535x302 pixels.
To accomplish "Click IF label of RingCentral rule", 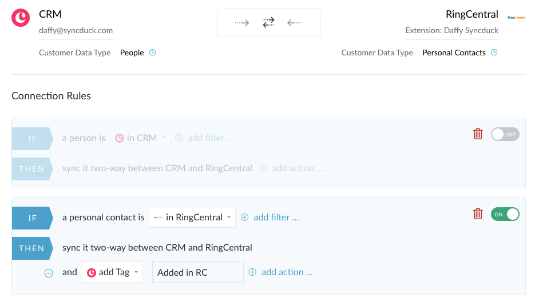I will click(x=33, y=218).
